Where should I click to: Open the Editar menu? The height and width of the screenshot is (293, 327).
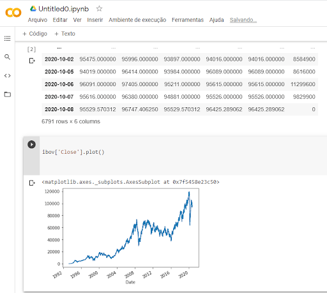[x=60, y=20]
